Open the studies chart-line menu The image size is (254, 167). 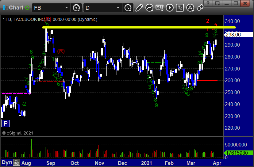click(x=149, y=8)
